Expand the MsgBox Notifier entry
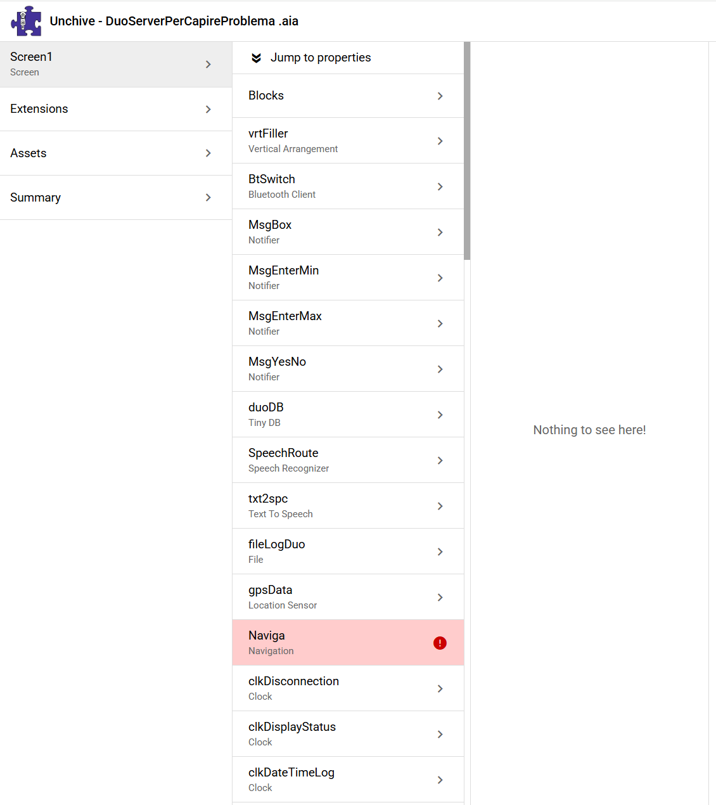716x805 pixels. point(347,232)
